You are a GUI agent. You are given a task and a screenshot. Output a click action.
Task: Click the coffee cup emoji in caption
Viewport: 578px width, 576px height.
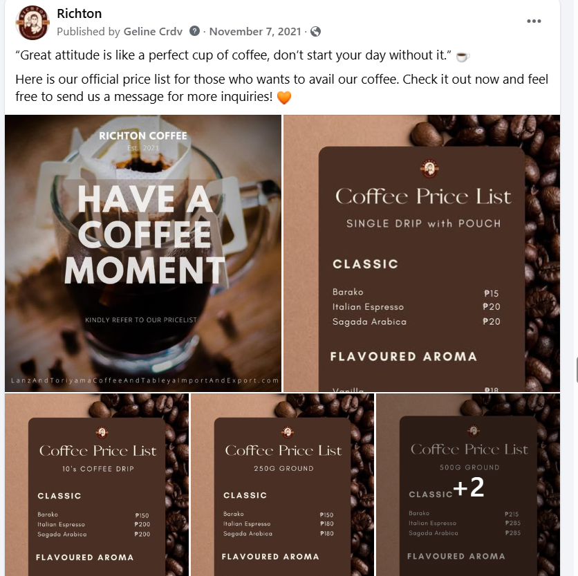point(463,57)
